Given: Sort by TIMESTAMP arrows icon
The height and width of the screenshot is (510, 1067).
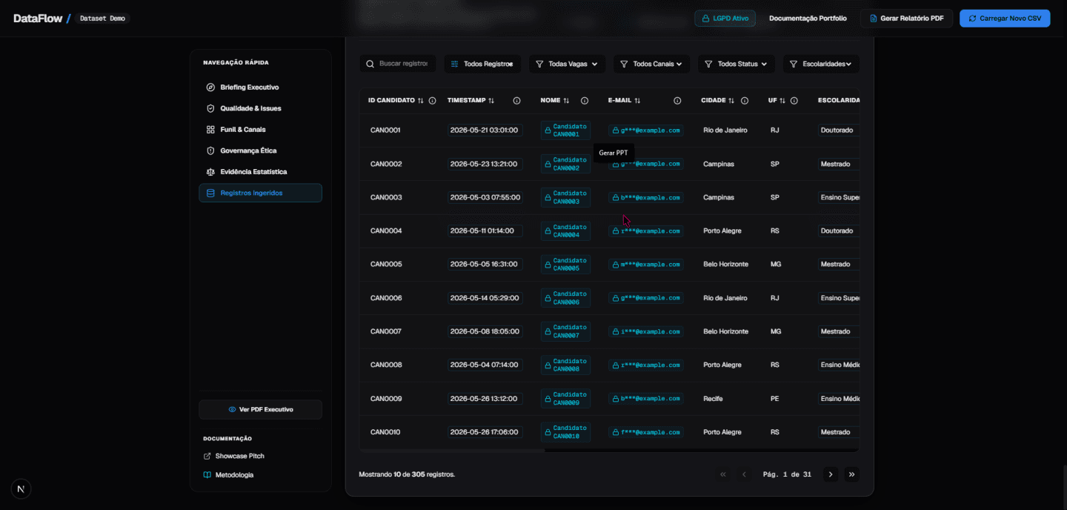Looking at the screenshot, I should pos(491,101).
